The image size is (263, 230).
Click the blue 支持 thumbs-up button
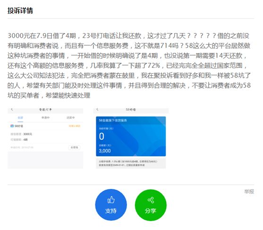point(111,205)
